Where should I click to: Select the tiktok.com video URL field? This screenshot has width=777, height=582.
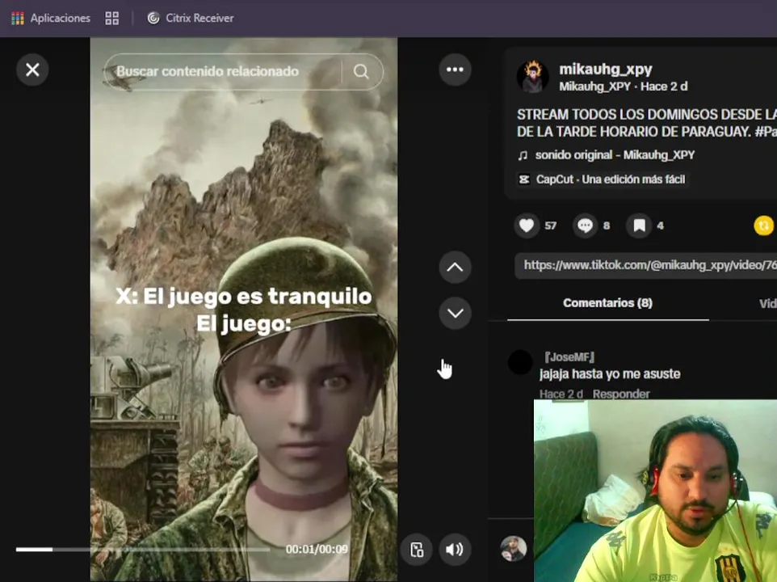pos(645,265)
